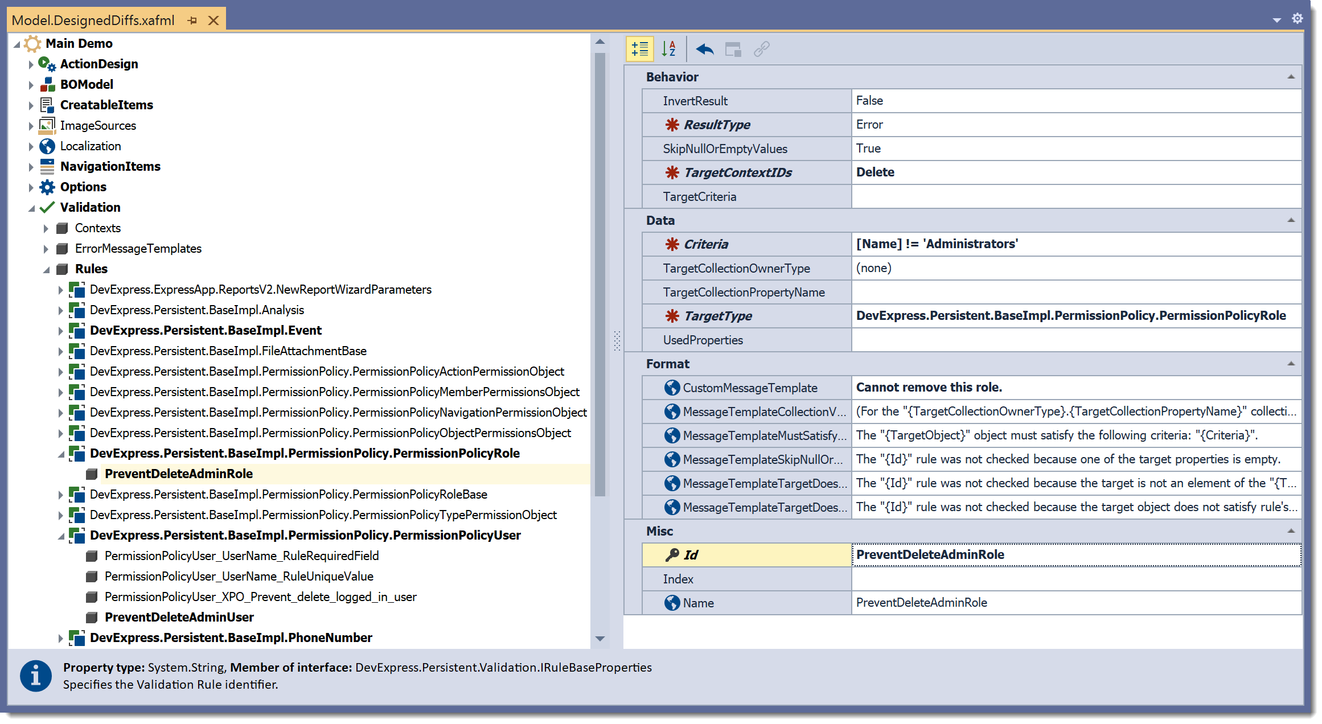This screenshot has height=724, width=1322.
Task: Open the window list dropdown arrow
Action: click(x=1277, y=20)
